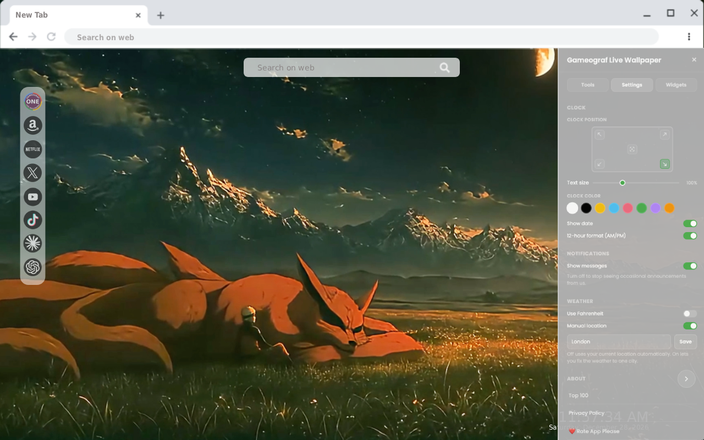Open the X (Twitter) shortcut

33,173
